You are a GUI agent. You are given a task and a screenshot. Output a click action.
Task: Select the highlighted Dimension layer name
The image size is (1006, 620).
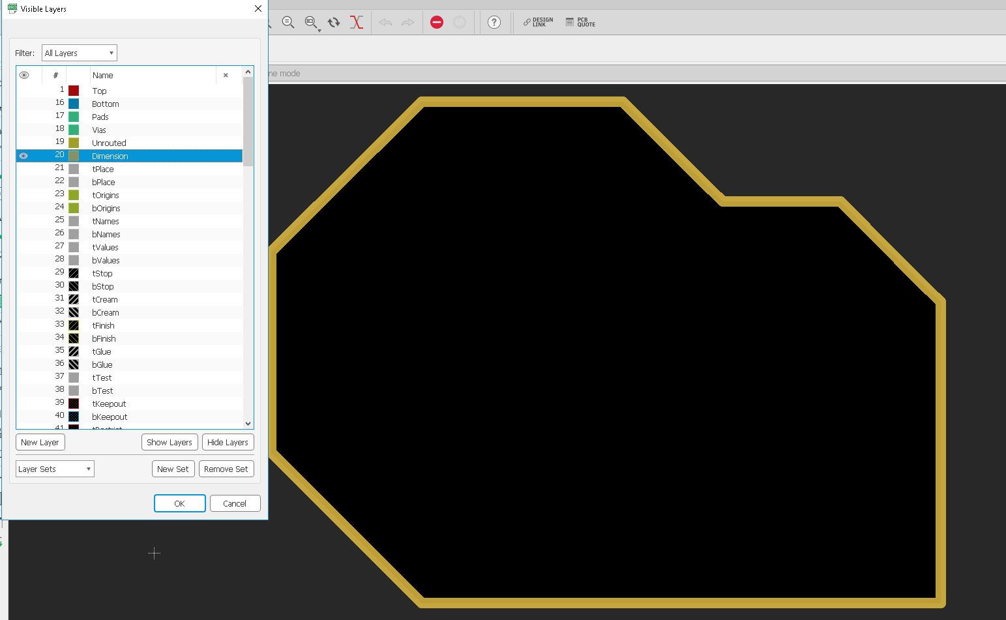[x=110, y=156]
